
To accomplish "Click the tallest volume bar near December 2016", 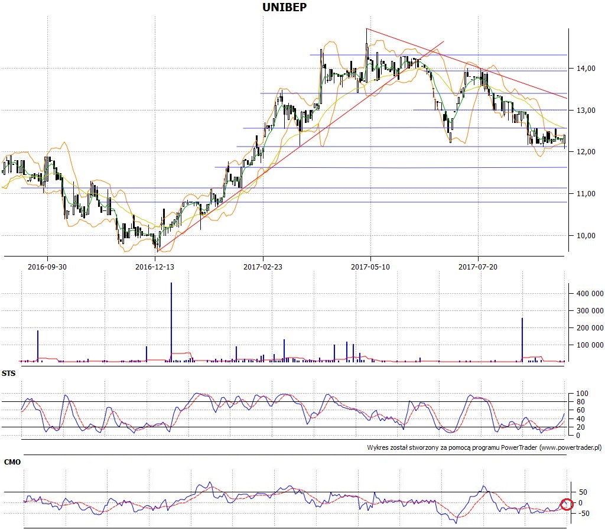I will pos(171,322).
